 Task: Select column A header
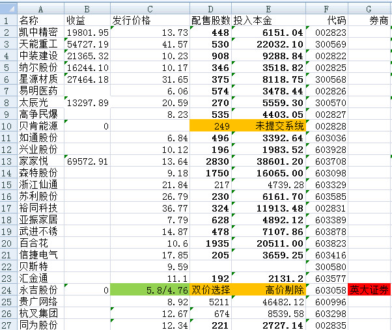(x=41, y=8)
